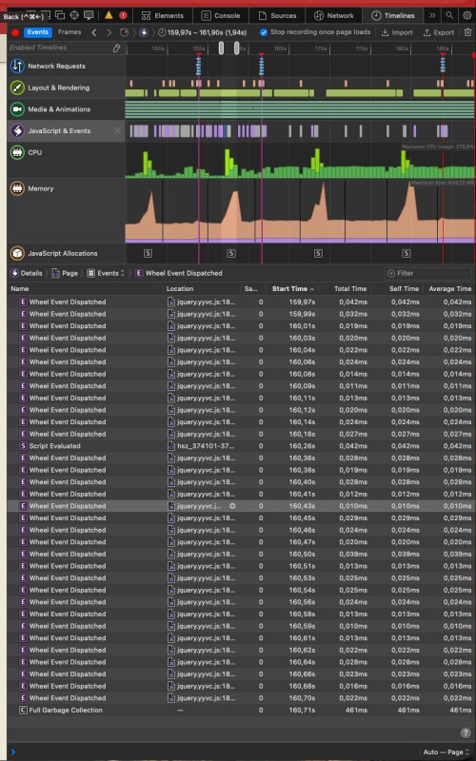Uncheck Stop recording once page loads
Image resolution: width=476 pixels, height=761 pixels.
[264, 32]
